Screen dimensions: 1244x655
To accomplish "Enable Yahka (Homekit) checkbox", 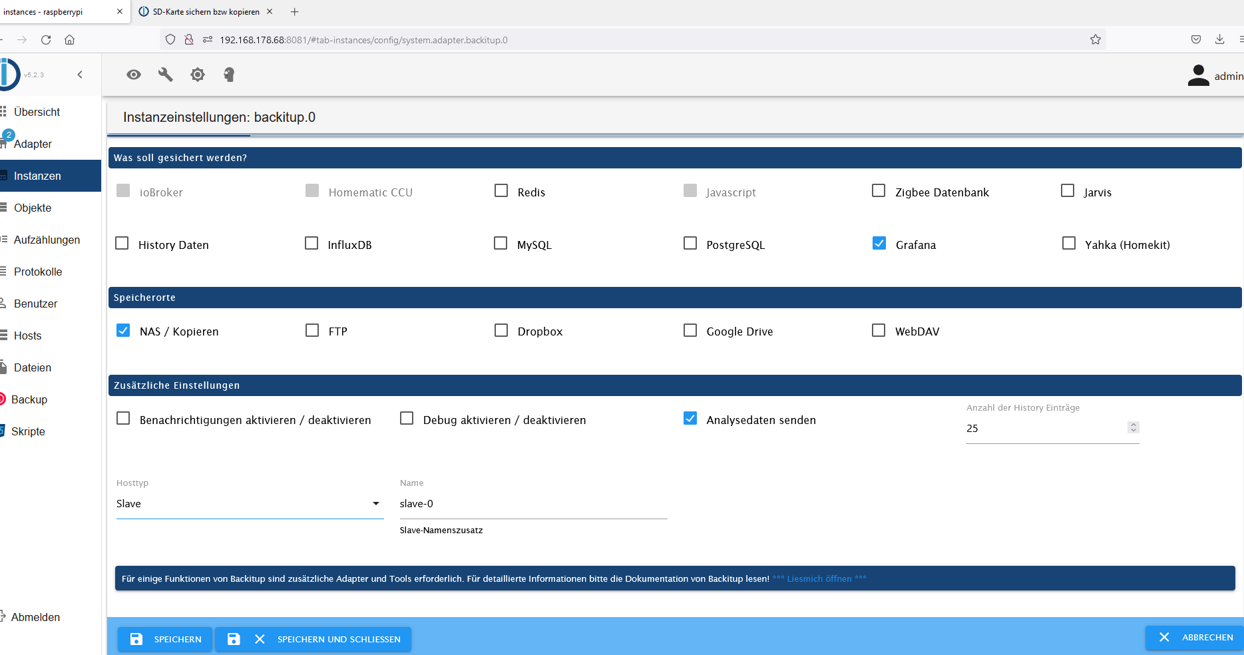I will tap(1069, 244).
